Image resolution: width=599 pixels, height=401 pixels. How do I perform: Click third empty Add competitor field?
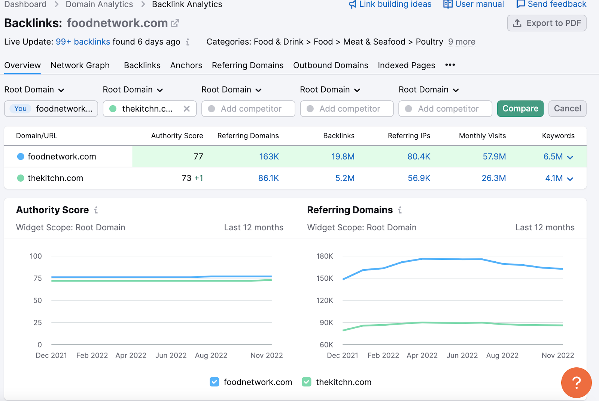pos(445,109)
